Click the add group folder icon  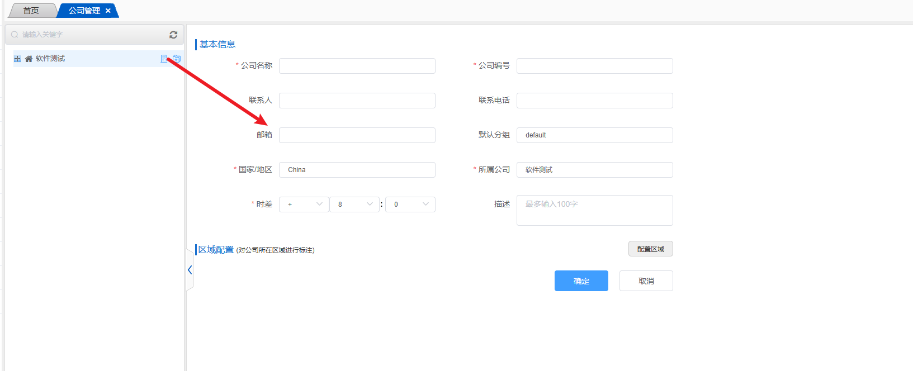(x=177, y=59)
